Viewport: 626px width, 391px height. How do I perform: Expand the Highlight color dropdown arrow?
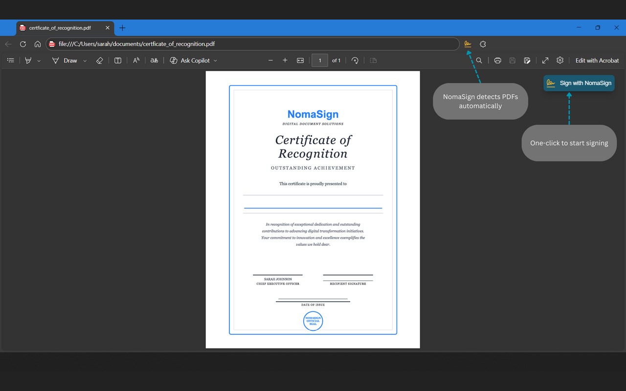tap(39, 61)
